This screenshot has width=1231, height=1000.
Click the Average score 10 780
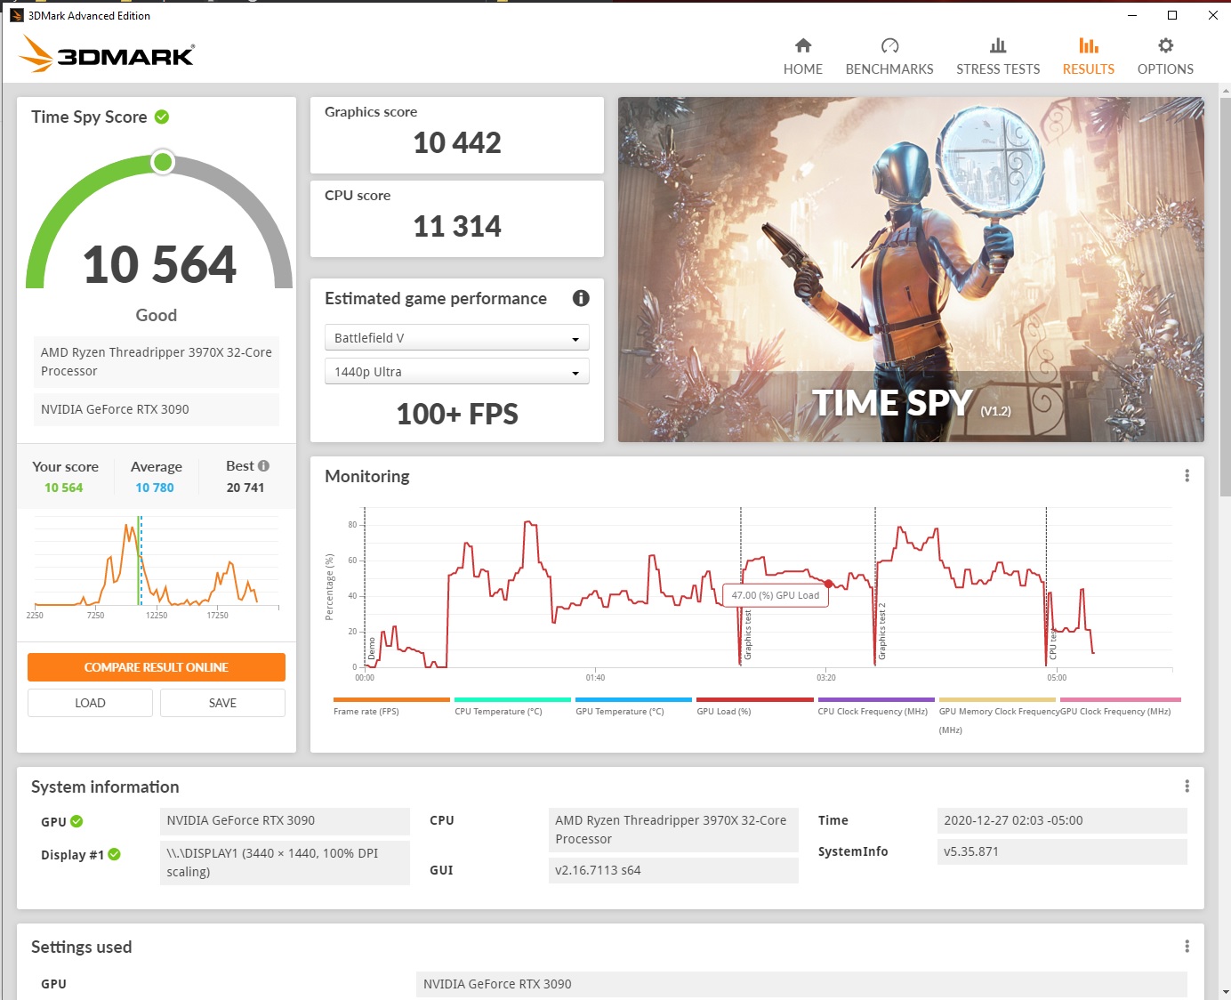[155, 488]
